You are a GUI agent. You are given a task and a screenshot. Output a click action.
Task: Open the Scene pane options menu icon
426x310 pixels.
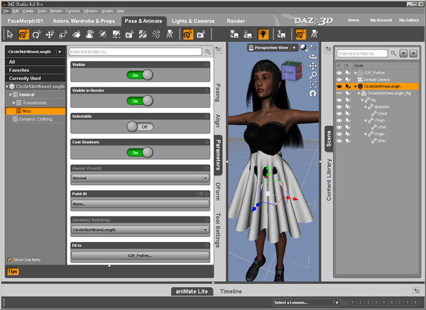[x=329, y=49]
